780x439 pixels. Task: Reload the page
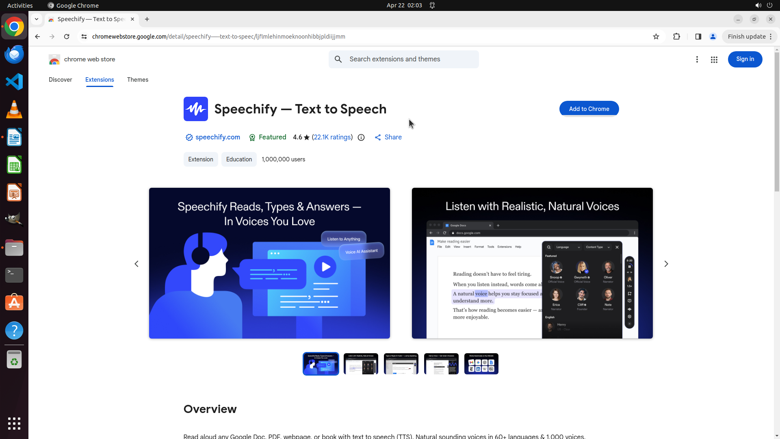pyautogui.click(x=67, y=37)
